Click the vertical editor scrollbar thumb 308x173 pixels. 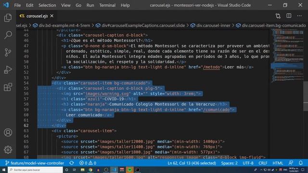click(306, 96)
